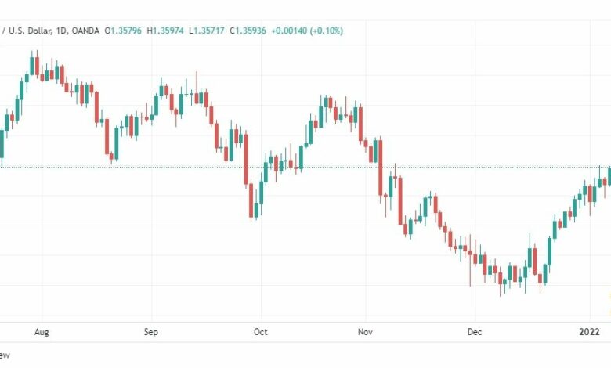Click the close value C1.35936

[248, 31]
